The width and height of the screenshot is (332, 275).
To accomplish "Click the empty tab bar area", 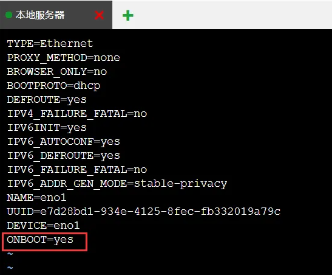I will [233, 15].
